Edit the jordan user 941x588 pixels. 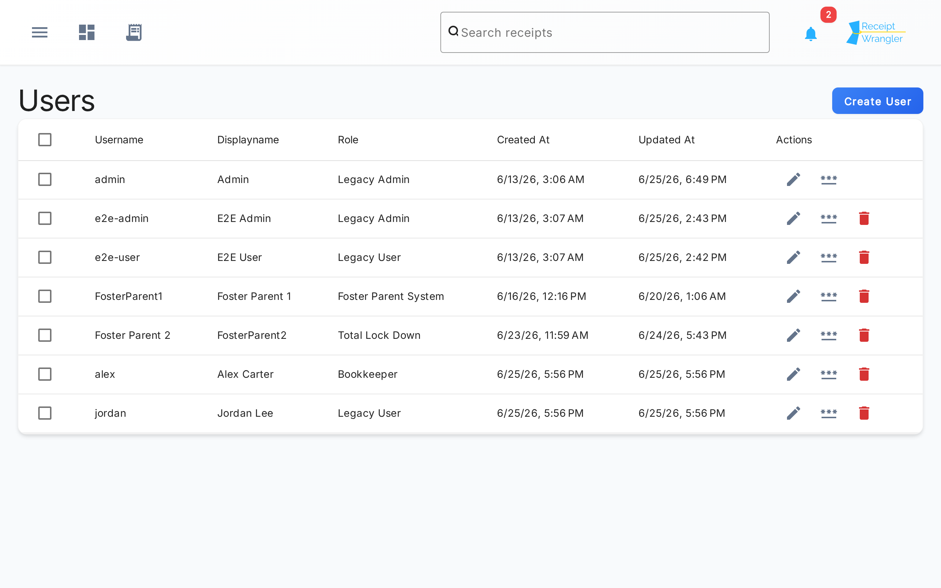pyautogui.click(x=793, y=413)
